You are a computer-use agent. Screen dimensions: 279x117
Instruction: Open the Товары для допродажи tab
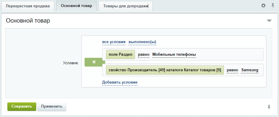[126, 6]
